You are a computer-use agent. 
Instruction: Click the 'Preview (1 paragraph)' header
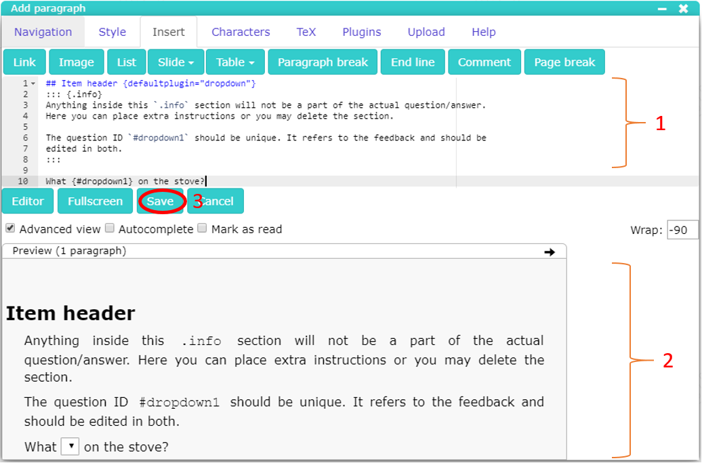coord(69,251)
